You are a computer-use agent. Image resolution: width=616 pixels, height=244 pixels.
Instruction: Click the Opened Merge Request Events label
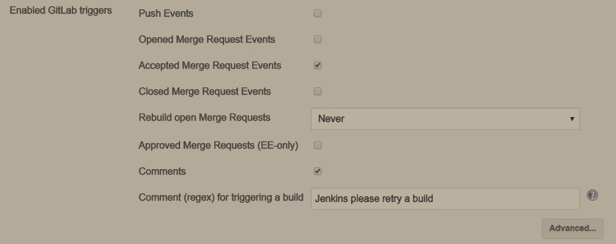click(207, 39)
